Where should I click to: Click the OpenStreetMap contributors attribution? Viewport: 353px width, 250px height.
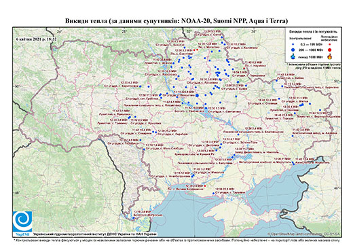pos(303,234)
